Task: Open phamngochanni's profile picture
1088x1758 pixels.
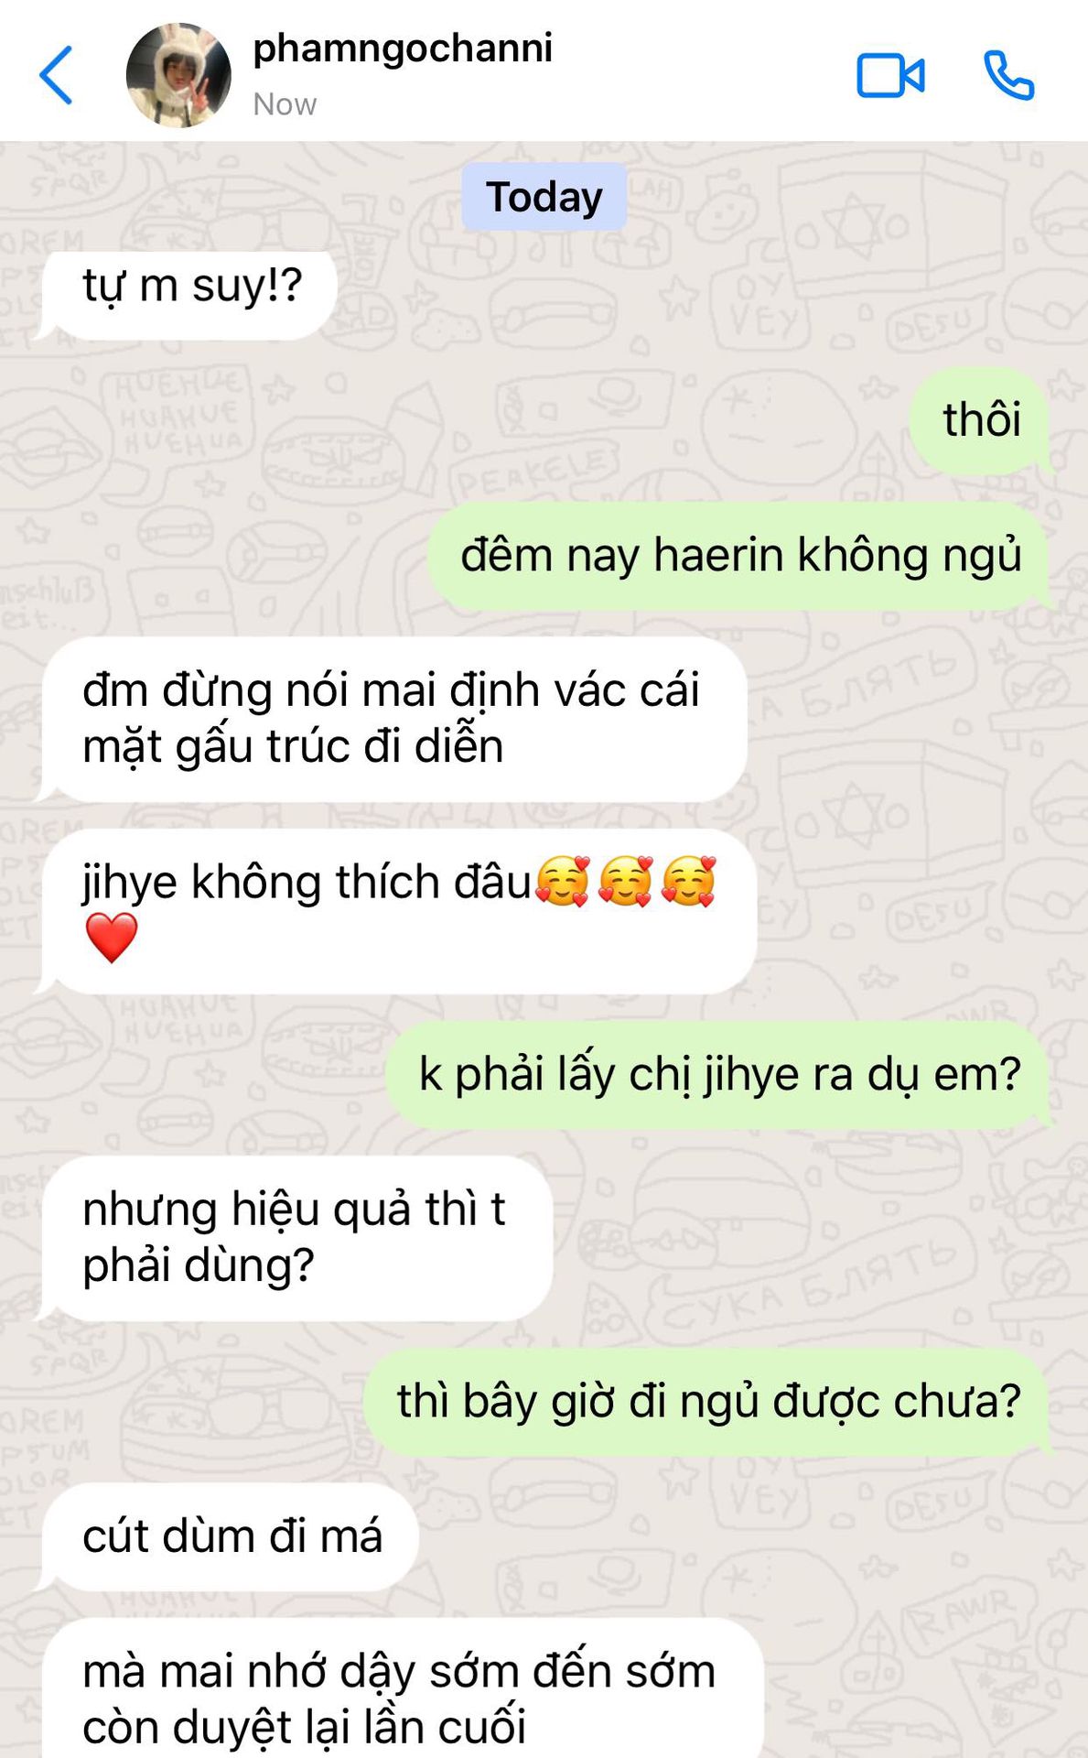Action: pyautogui.click(x=178, y=75)
